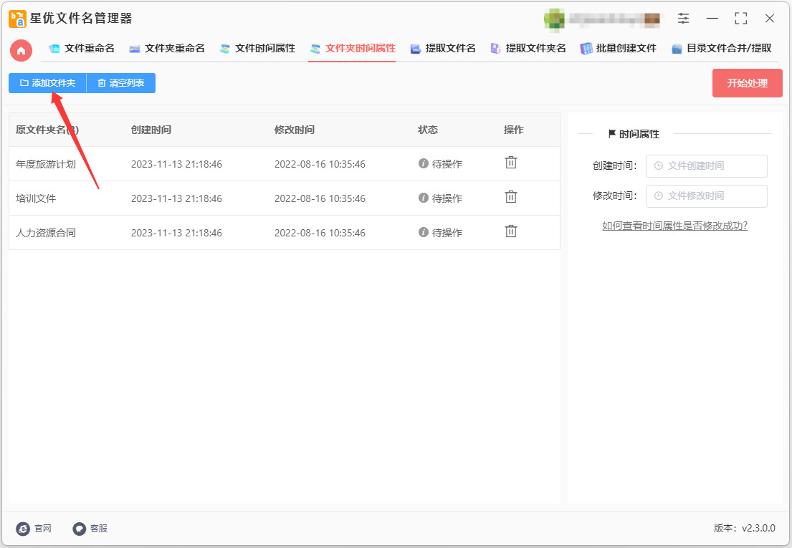Image resolution: width=792 pixels, height=548 pixels.
Task: Click the 添加文件夹 button
Action: click(47, 83)
